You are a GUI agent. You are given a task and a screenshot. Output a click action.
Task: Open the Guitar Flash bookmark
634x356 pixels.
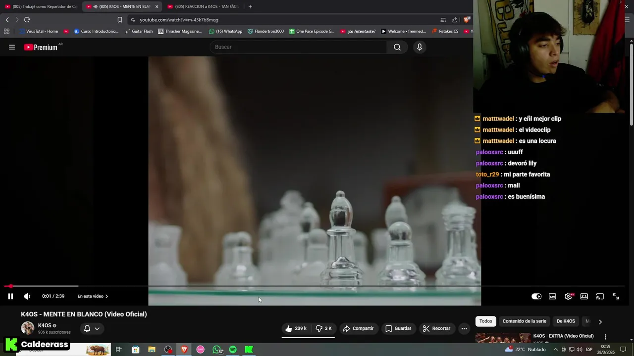tap(139, 31)
